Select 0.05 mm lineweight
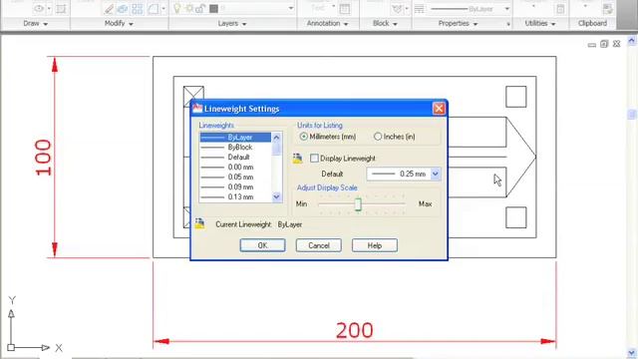 pos(235,178)
